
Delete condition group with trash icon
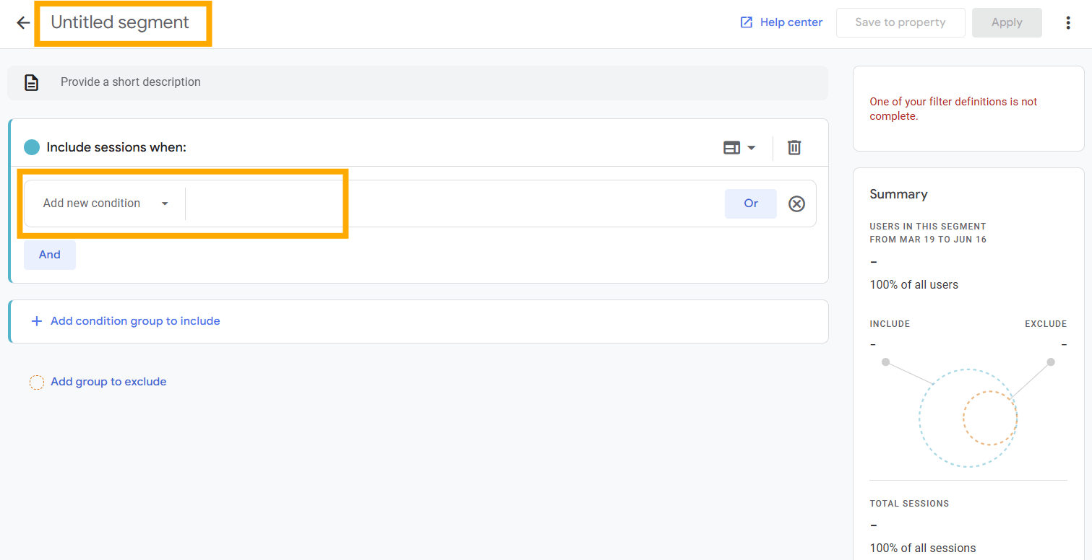click(794, 147)
